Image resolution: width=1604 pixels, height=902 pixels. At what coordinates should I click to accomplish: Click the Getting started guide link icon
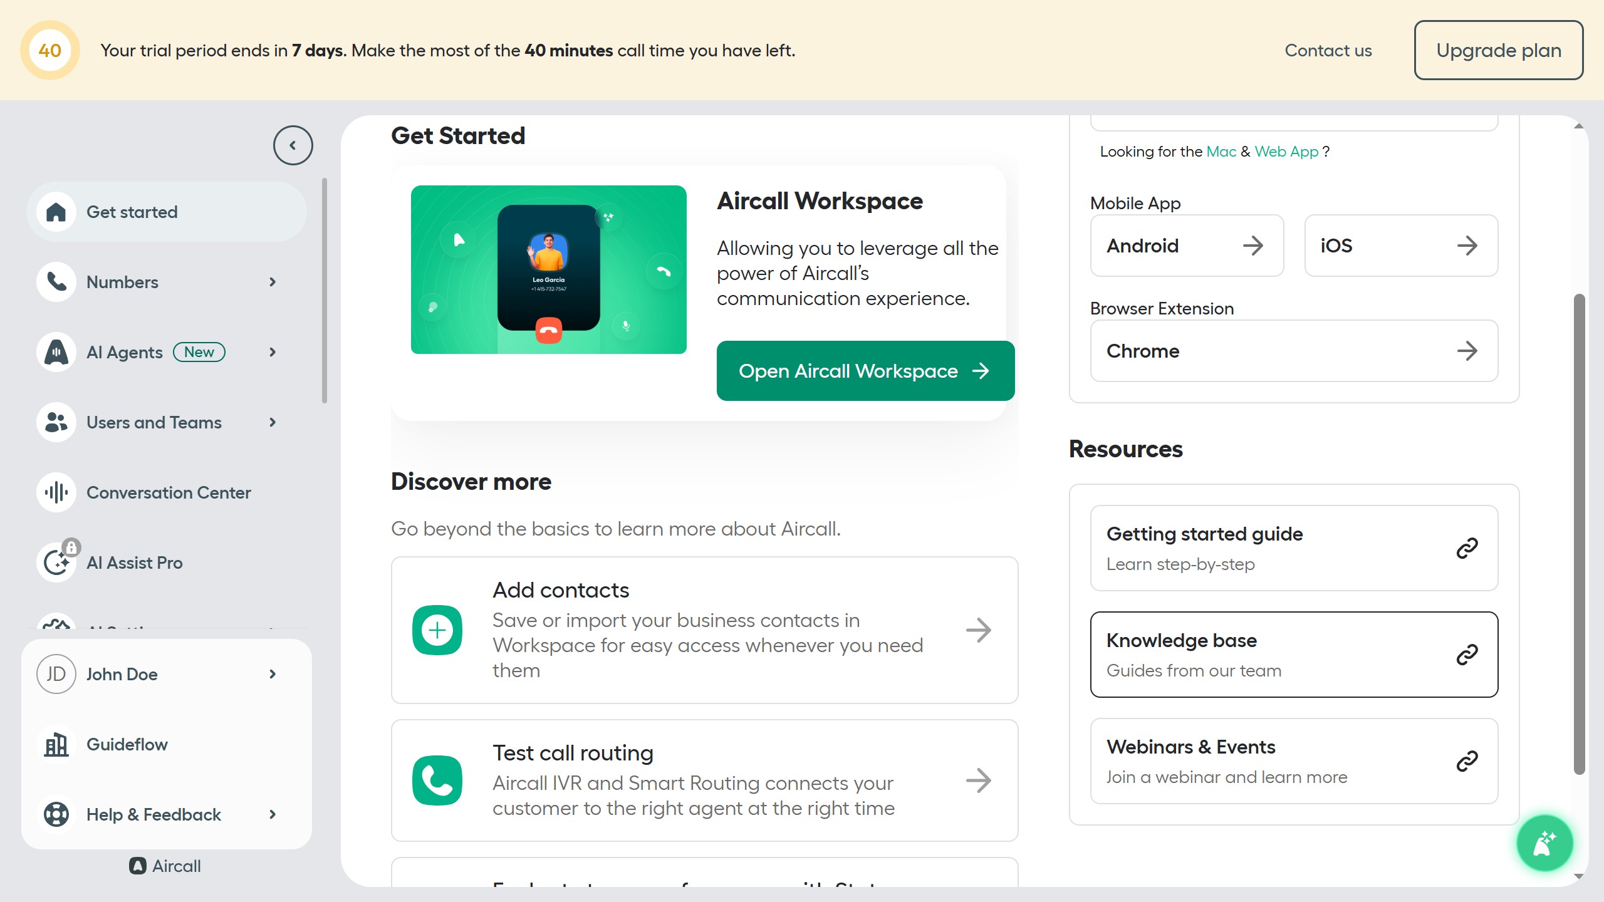pyautogui.click(x=1467, y=548)
